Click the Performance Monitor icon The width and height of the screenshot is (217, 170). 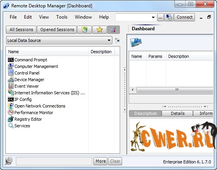[x=11, y=113]
